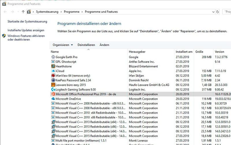This screenshot has width=231, height=145.
Task: Click publisher Blizzard Entertainment cell
Action: point(143,66)
